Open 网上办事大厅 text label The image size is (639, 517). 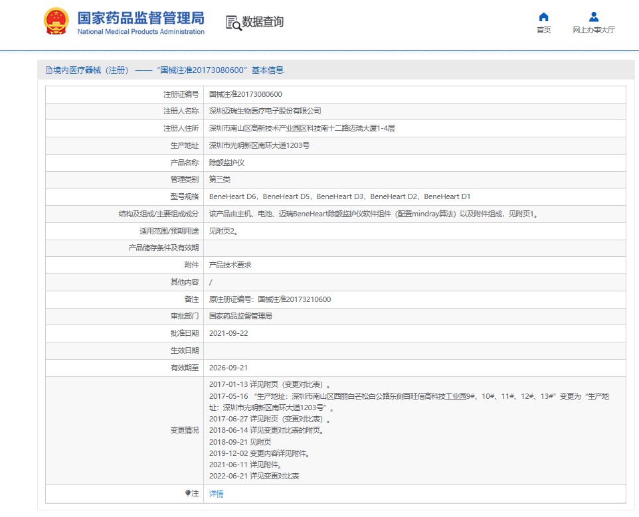coord(594,30)
